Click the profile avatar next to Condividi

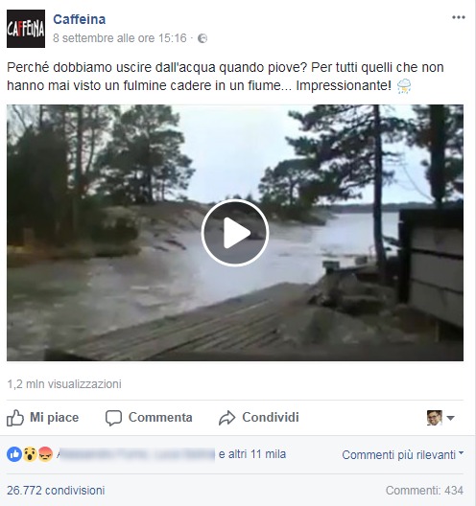coord(435,418)
